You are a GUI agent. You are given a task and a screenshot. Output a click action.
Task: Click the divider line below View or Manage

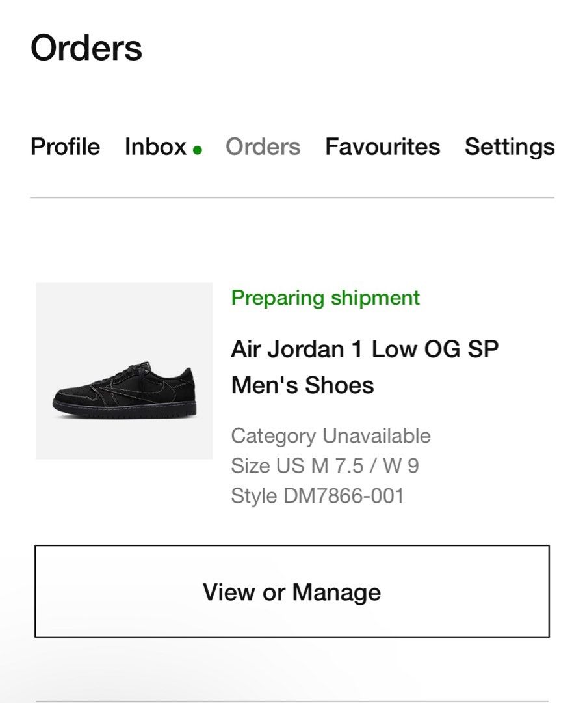pos(292,701)
